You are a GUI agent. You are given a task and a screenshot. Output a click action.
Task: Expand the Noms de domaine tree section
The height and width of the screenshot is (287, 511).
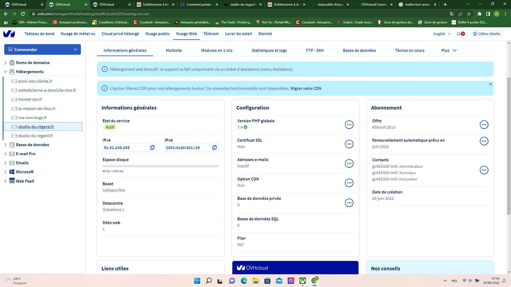click(x=5, y=63)
